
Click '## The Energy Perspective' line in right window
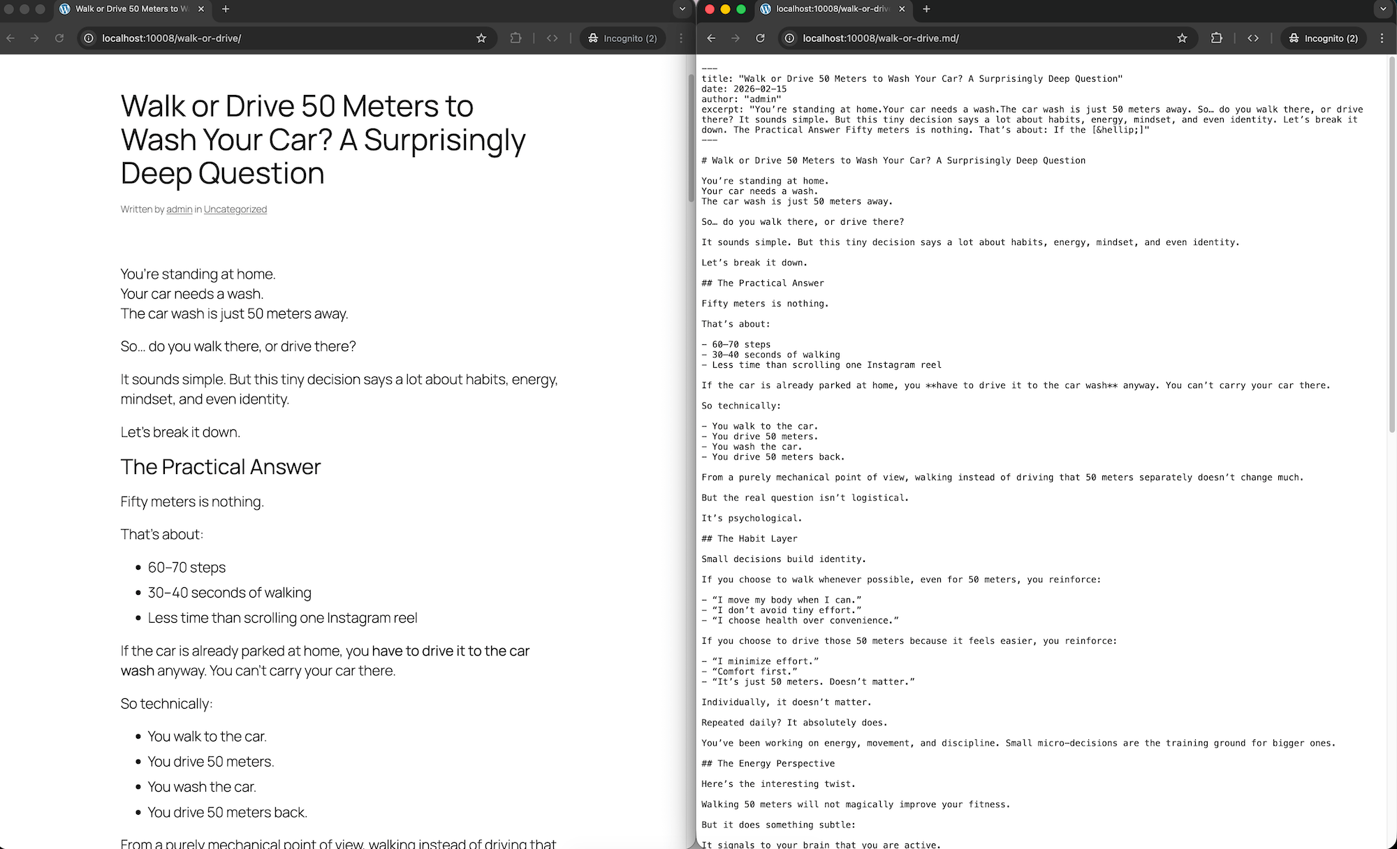click(x=768, y=763)
